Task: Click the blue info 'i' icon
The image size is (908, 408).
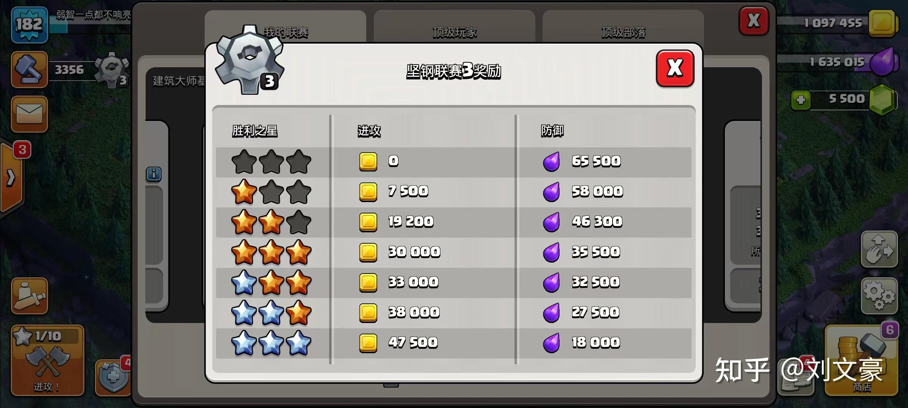Action: click(x=154, y=174)
